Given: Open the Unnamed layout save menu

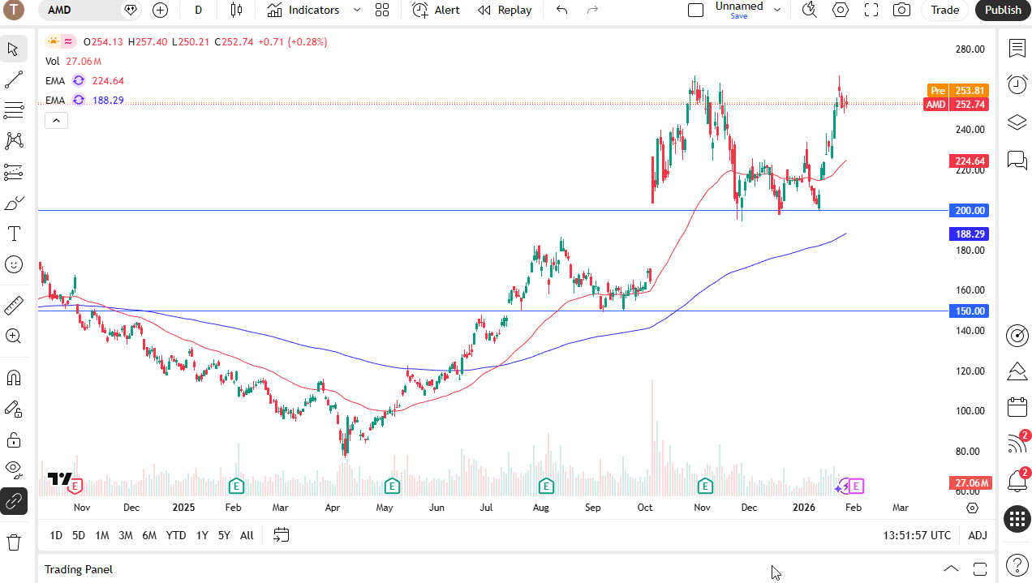Looking at the screenshot, I should 738,10.
